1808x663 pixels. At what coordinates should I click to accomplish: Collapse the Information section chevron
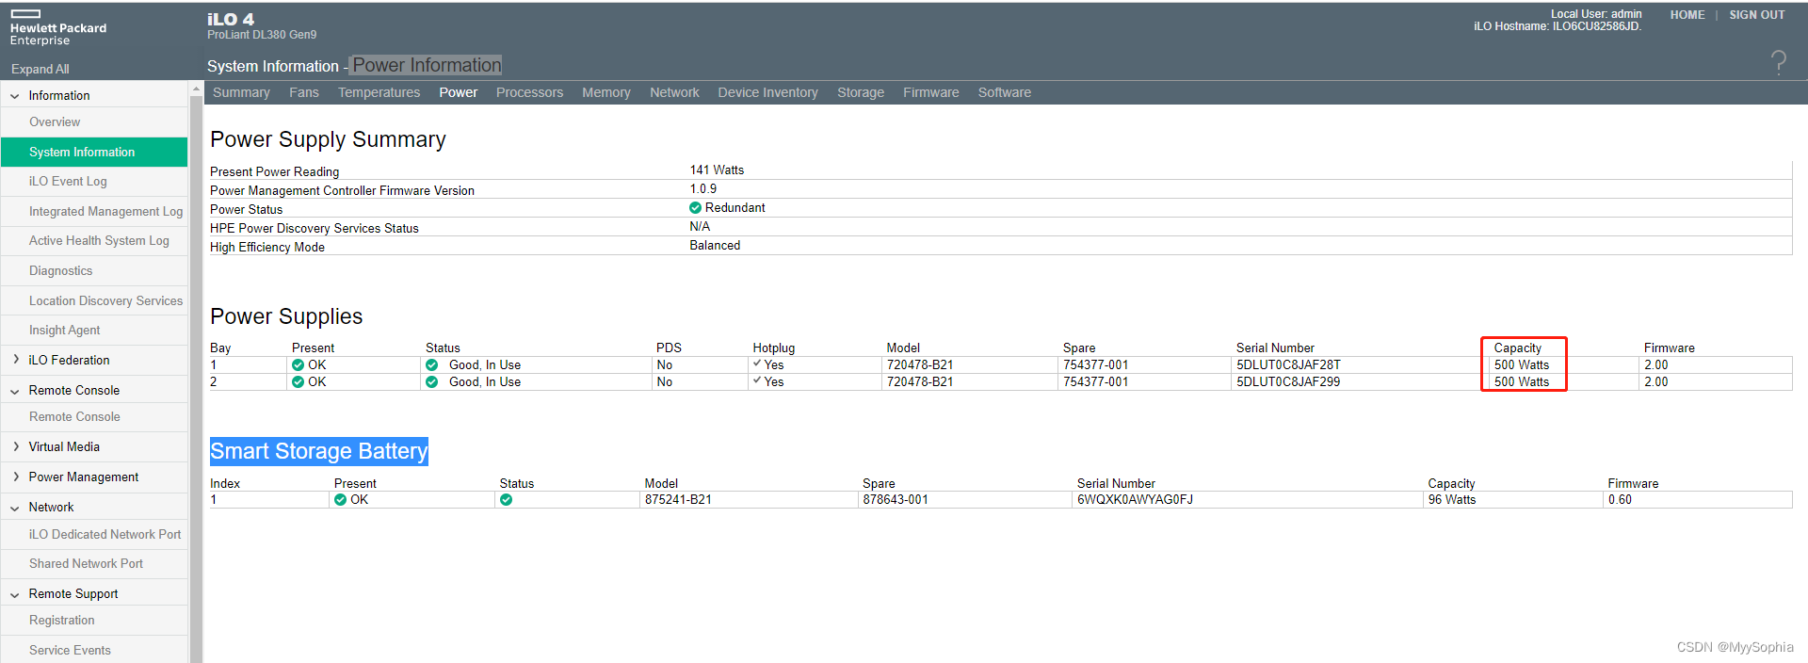pos(15,96)
